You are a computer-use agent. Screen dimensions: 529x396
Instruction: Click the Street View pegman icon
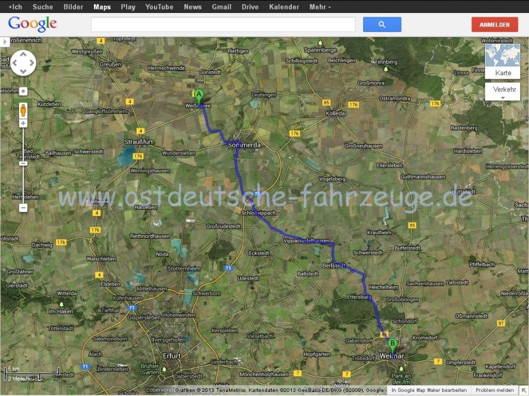click(x=23, y=110)
